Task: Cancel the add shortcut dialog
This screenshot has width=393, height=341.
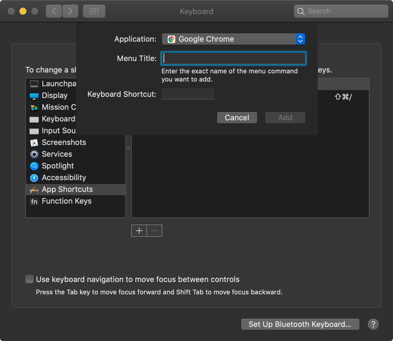Action: (x=237, y=118)
